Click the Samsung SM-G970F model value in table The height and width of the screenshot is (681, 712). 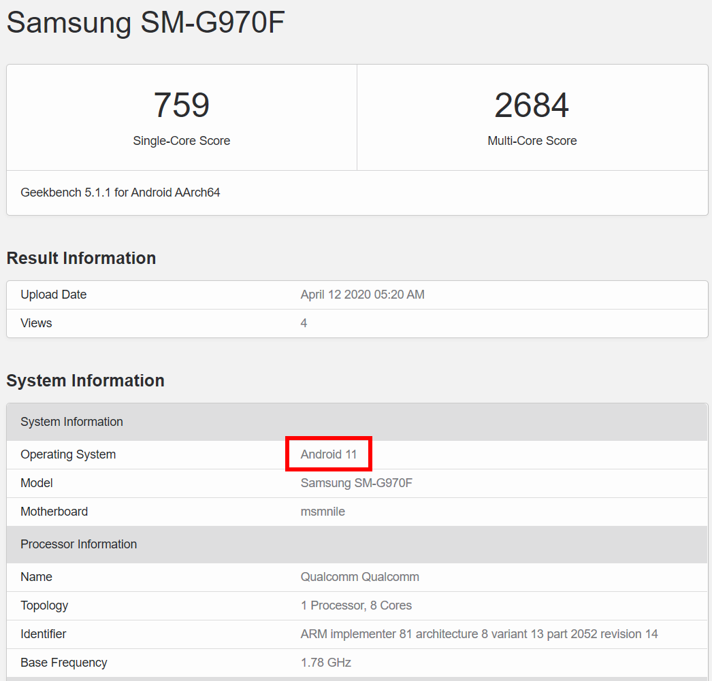coord(357,483)
